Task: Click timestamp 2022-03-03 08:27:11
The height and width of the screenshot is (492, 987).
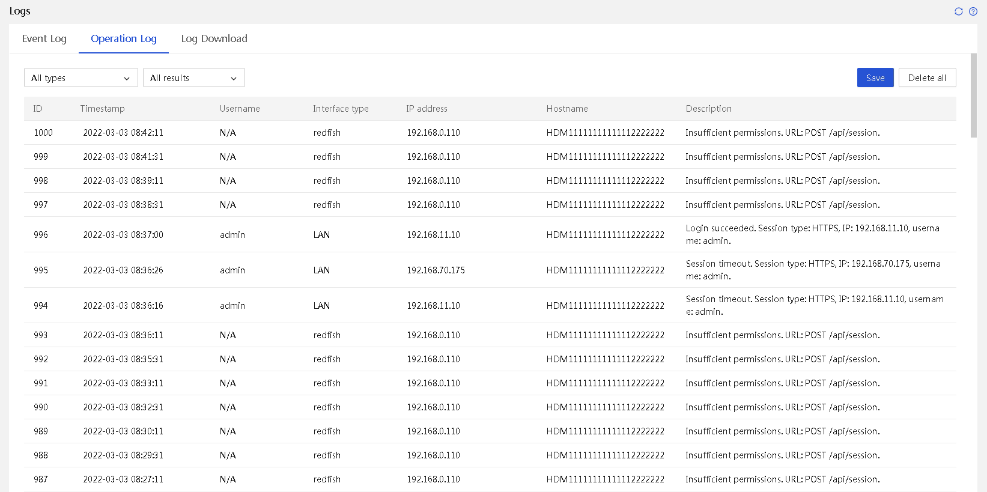Action: coord(123,479)
